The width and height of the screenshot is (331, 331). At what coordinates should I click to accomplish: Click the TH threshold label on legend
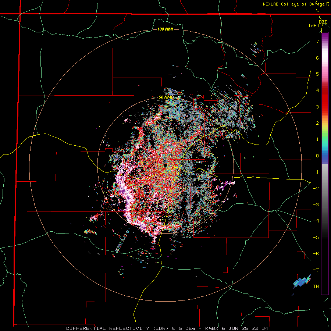click(x=316, y=286)
